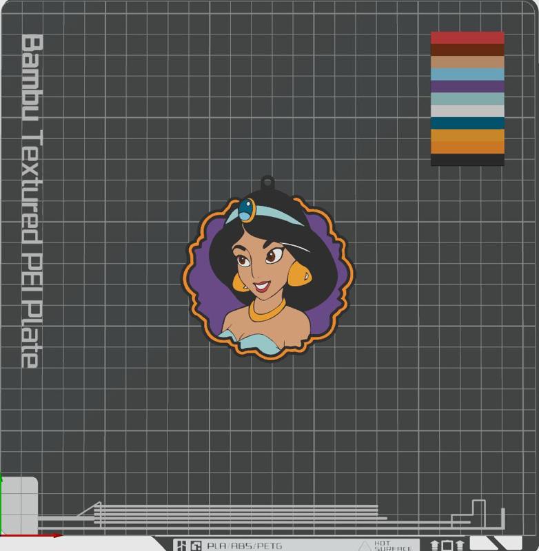The width and height of the screenshot is (539, 551).
Task: Pick the tan skin-tone color stripe
Action: click(x=467, y=62)
